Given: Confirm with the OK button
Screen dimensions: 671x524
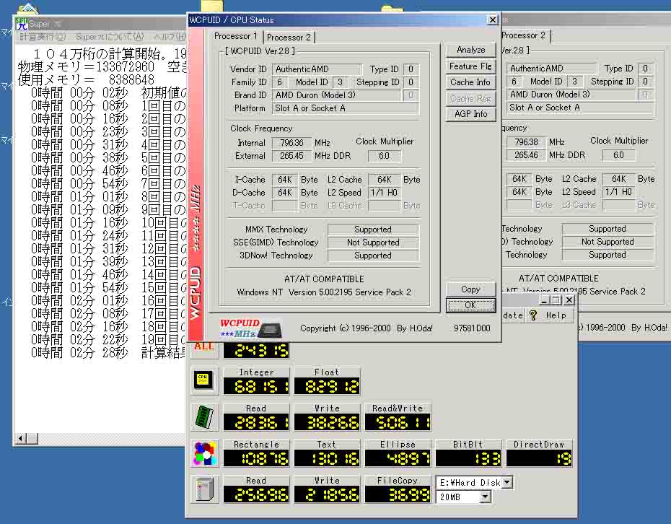Looking at the screenshot, I should pyautogui.click(x=470, y=305).
